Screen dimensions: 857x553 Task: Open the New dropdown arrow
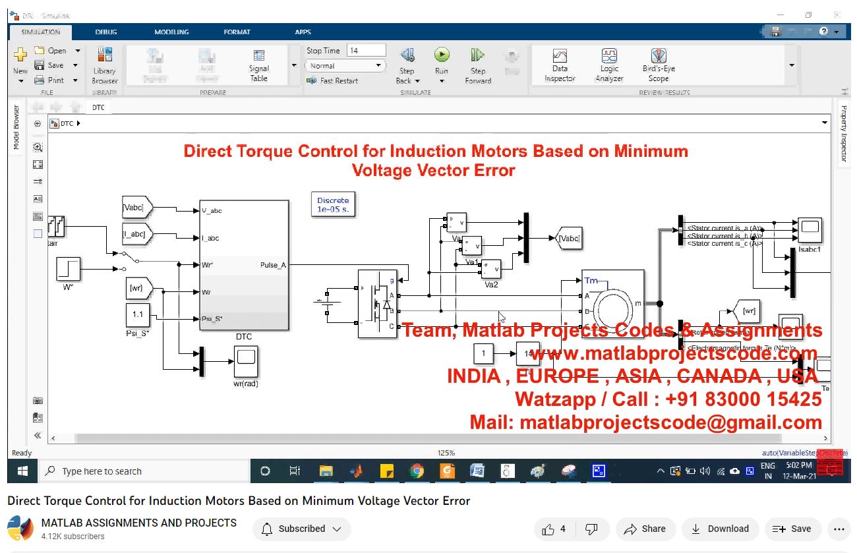click(20, 81)
